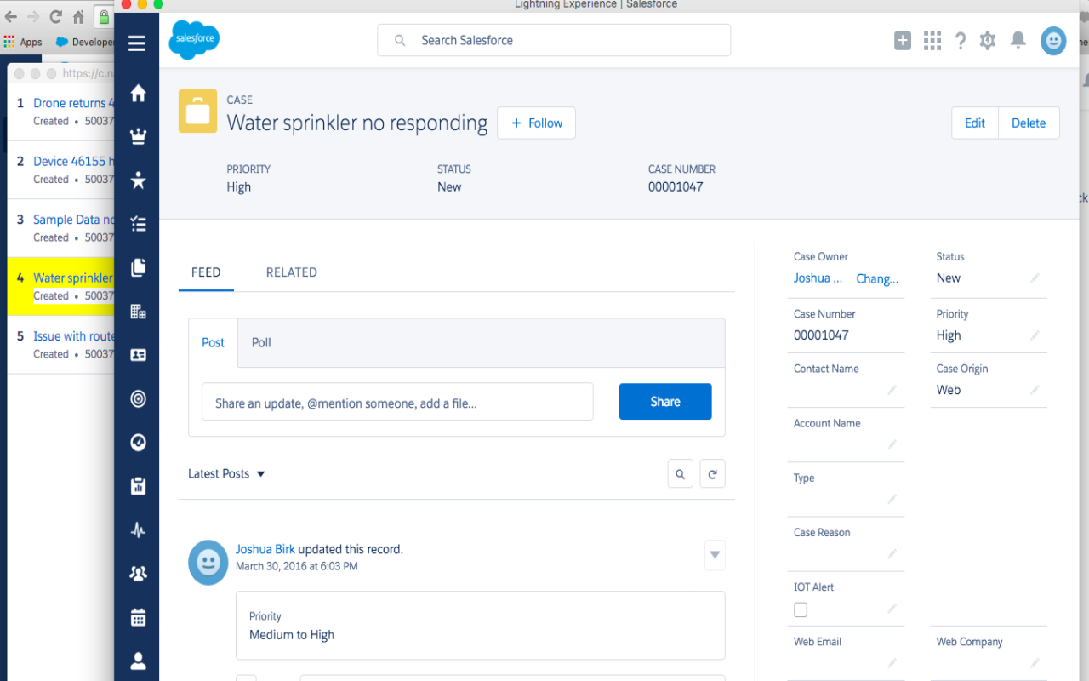
Task: Open the Calendar icon in the sidebar
Action: click(137, 617)
